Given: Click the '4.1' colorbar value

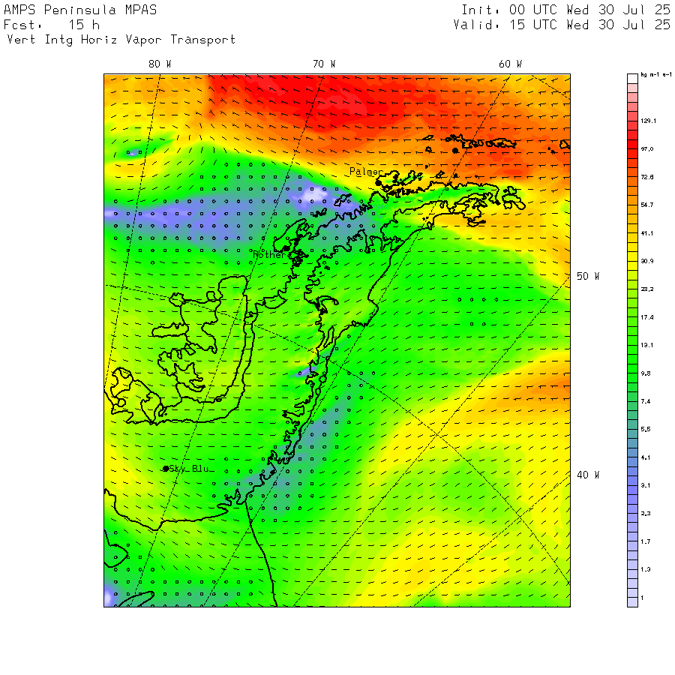Looking at the screenshot, I should 646,457.
